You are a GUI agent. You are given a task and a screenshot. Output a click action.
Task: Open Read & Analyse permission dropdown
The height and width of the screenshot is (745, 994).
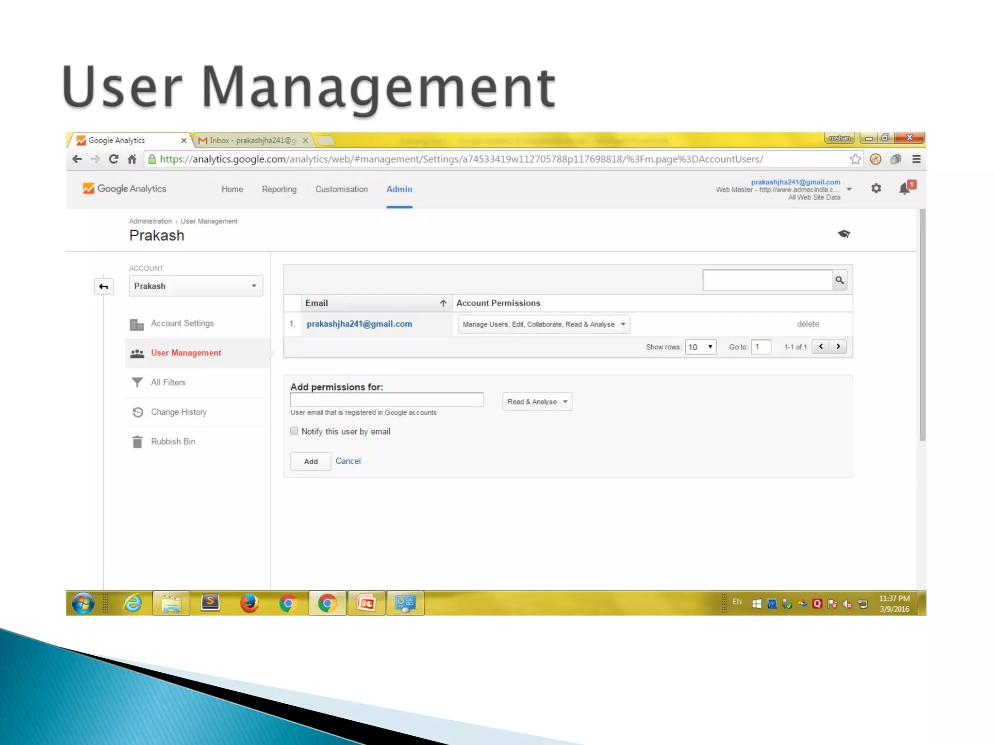coord(537,402)
